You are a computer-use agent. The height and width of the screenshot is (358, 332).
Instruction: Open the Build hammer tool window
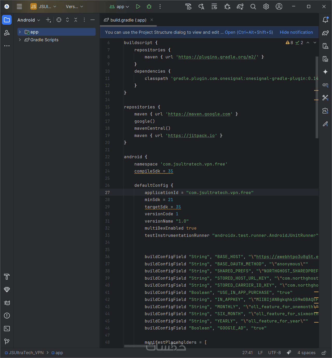[7, 277]
